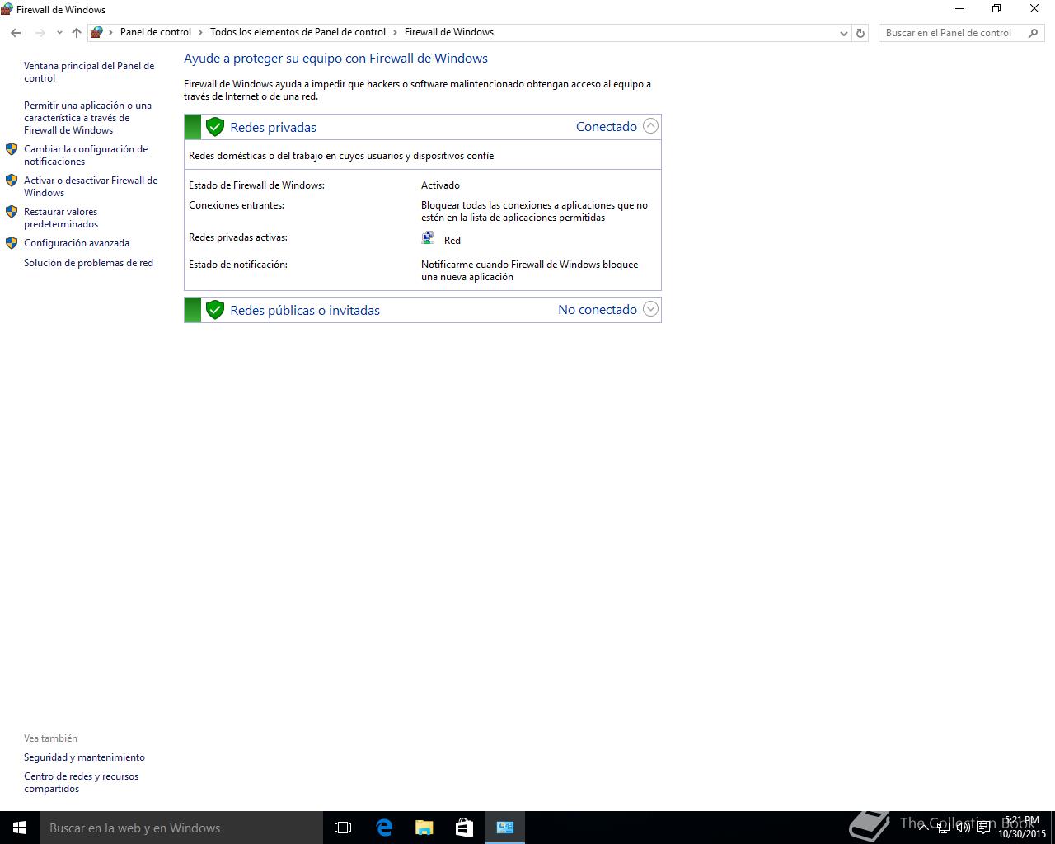Click the search magnifier icon
Image resolution: width=1055 pixels, height=844 pixels.
(1034, 33)
